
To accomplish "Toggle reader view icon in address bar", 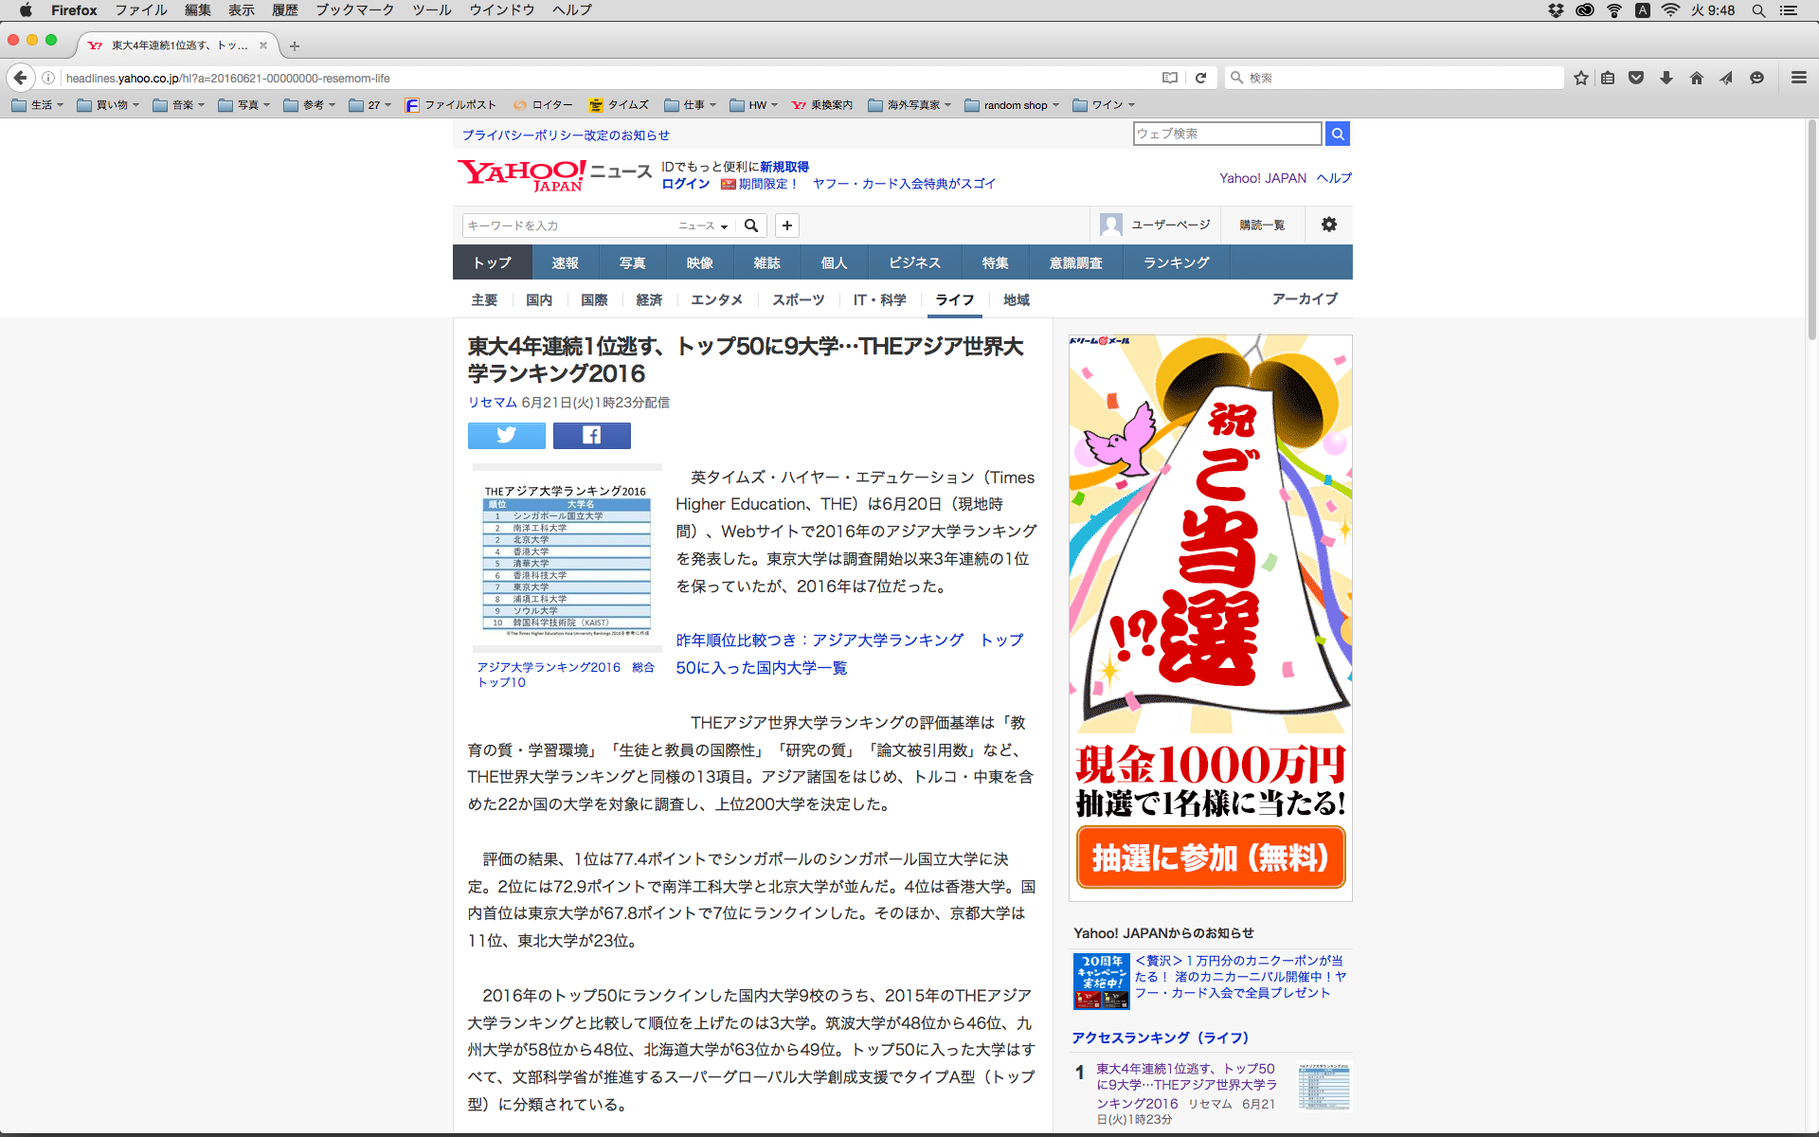I will 1170,78.
